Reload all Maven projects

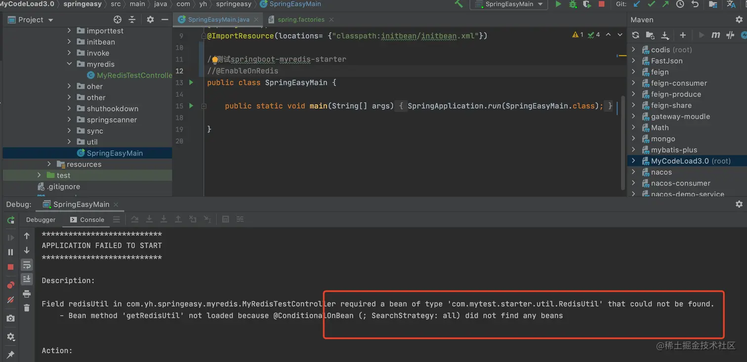coord(636,35)
